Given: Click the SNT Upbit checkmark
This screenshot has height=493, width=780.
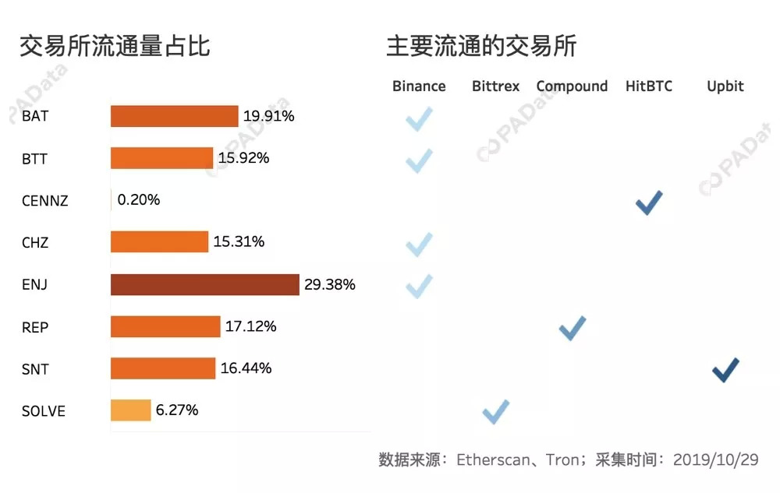Looking at the screenshot, I should point(725,370).
